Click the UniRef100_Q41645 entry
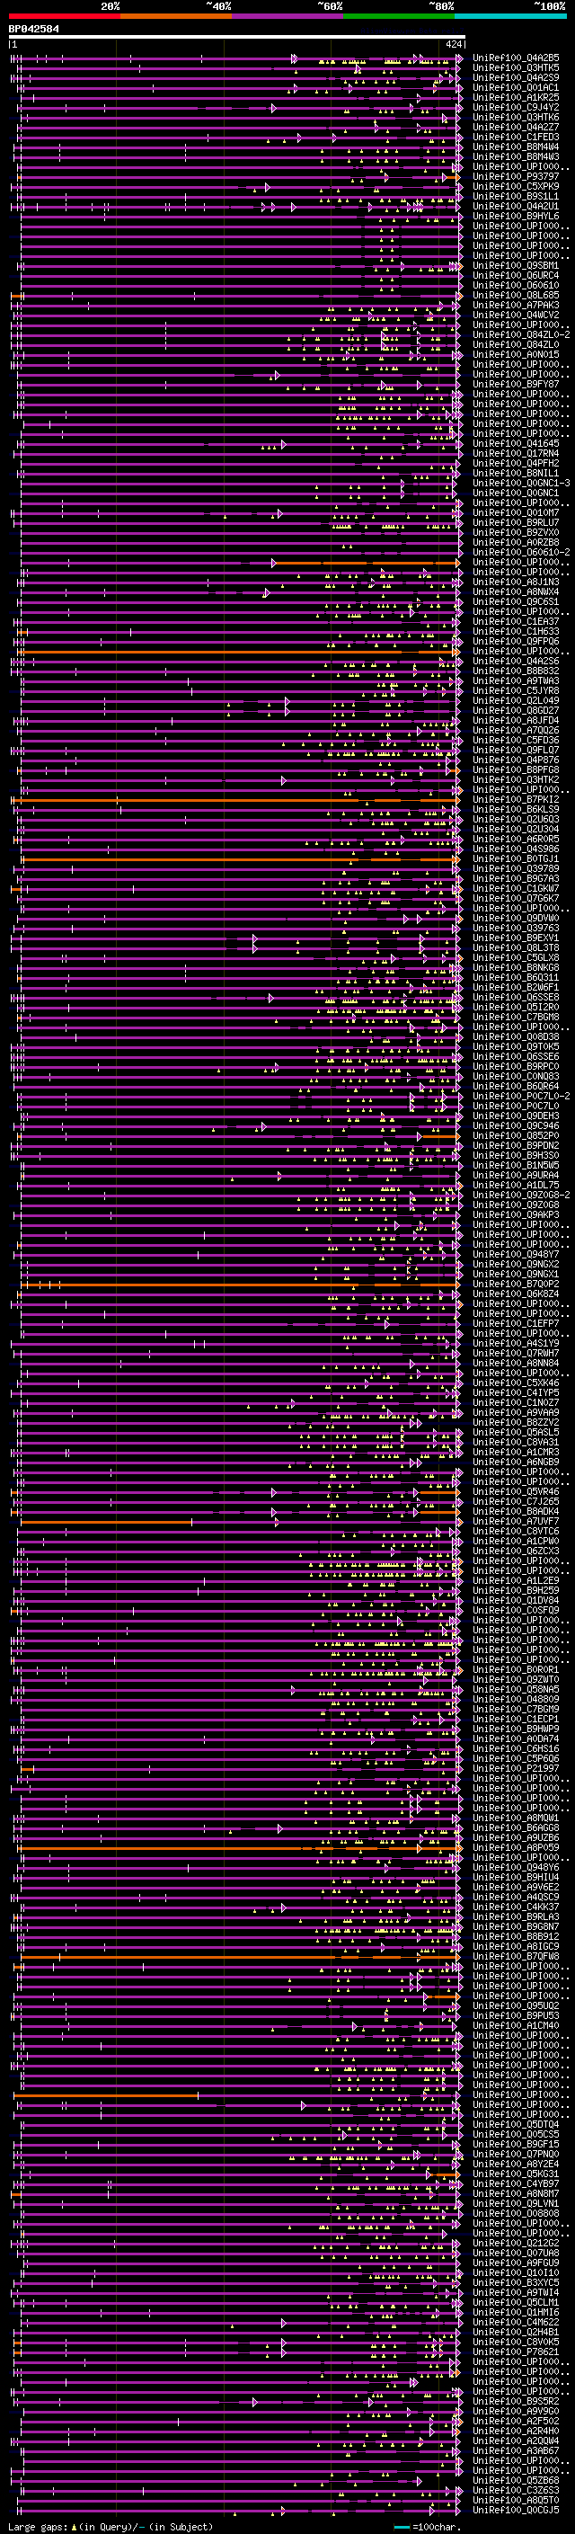 click(x=516, y=444)
